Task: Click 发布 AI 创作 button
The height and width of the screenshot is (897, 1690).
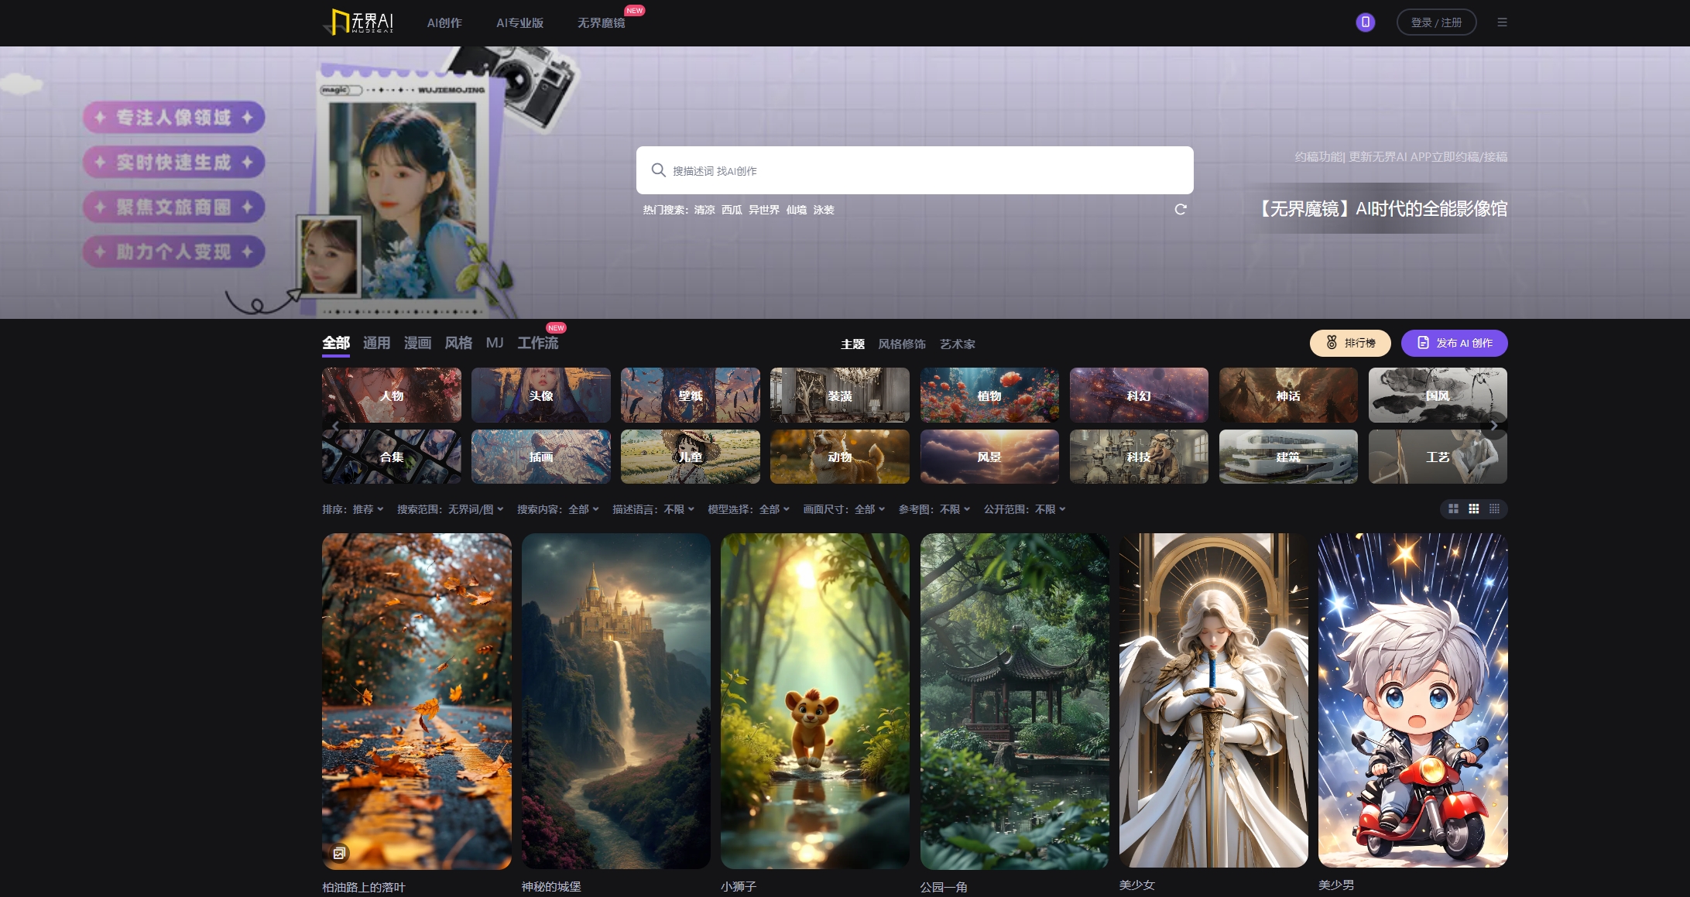Action: point(1455,343)
